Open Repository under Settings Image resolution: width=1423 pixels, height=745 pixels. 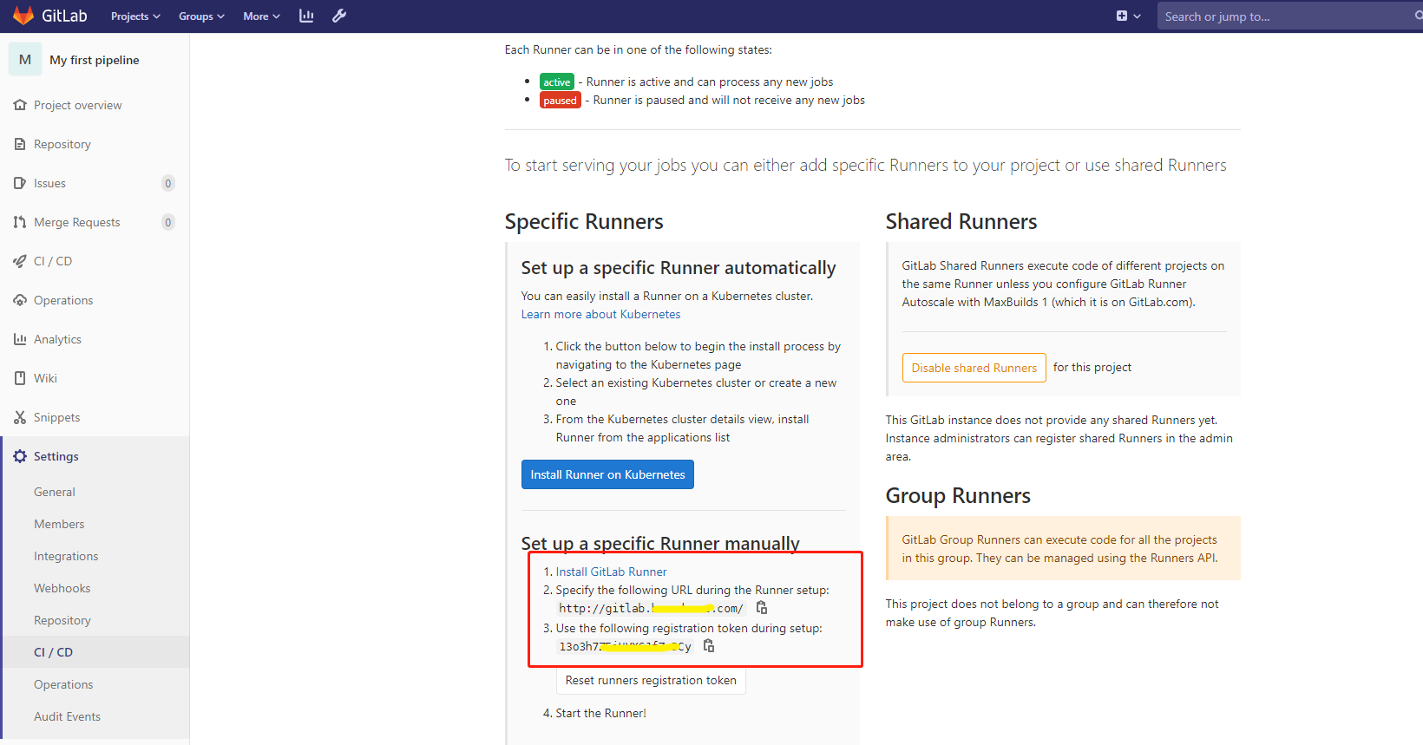(x=62, y=620)
